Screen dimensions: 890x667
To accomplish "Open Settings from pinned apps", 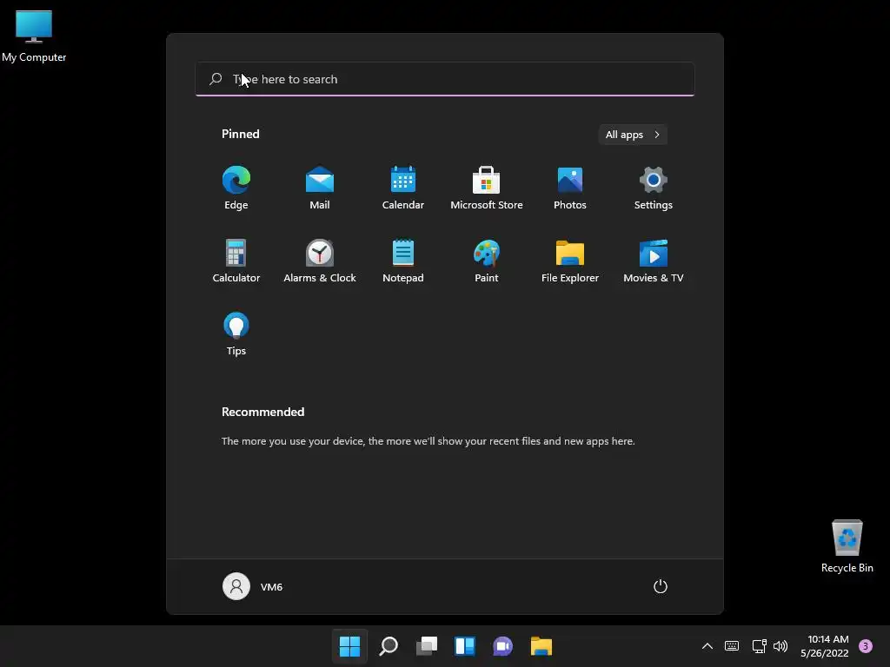I will [654, 188].
